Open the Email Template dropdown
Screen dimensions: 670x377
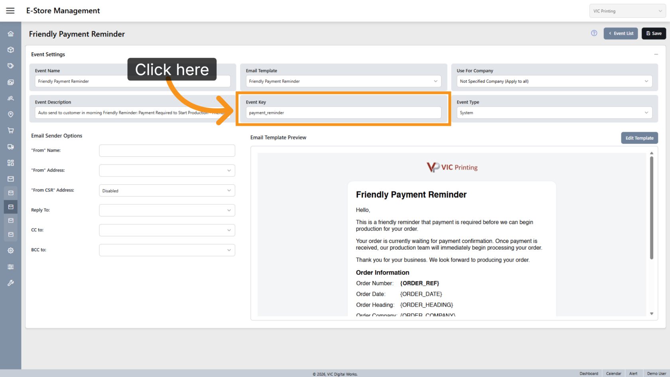point(343,81)
